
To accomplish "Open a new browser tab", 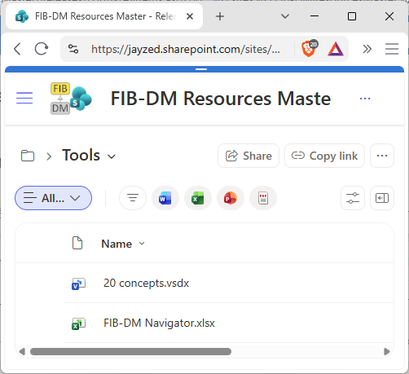I will coord(220,16).
